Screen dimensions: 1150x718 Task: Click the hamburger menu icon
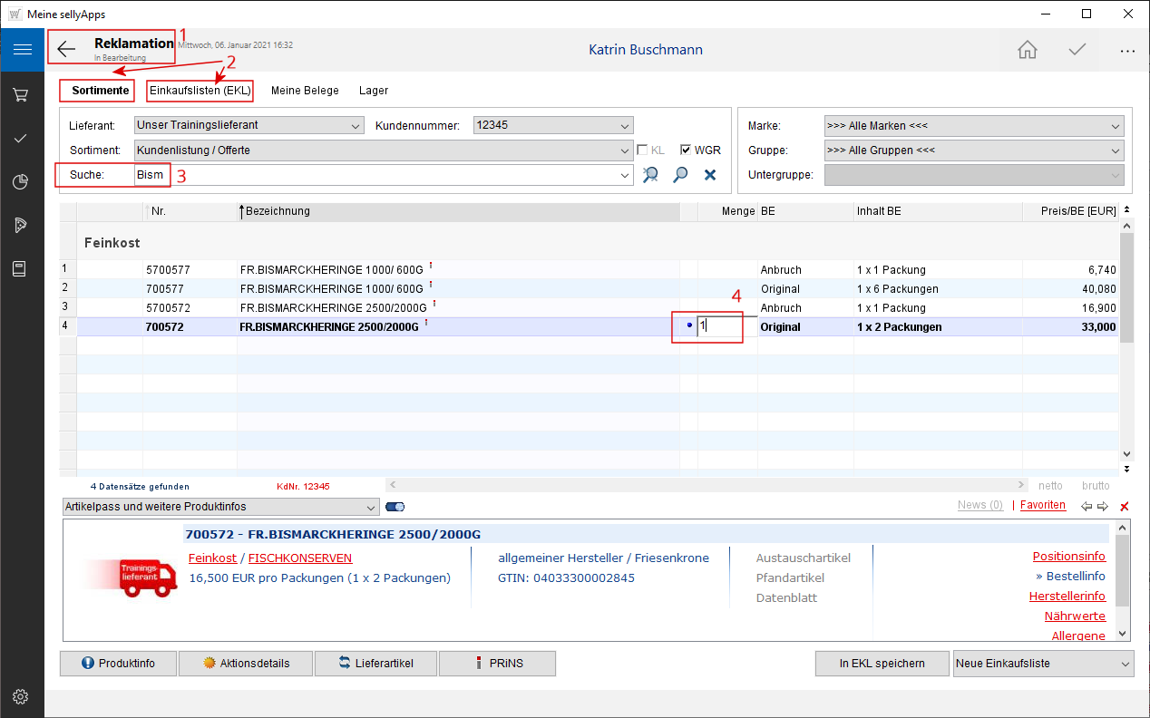click(x=22, y=50)
